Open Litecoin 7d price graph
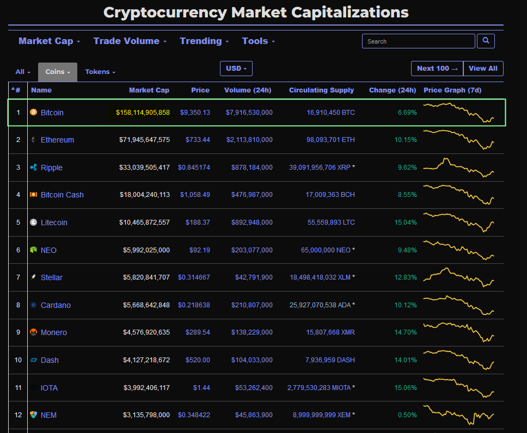This screenshot has width=527, height=433. pyautogui.click(x=459, y=222)
